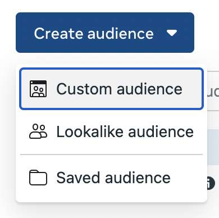Choose the Lookalike audience option
The image size is (219, 218).
pos(111,131)
